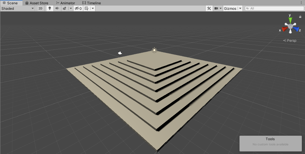
Task: Open search filter type magnifier icon
Action: [248, 8]
